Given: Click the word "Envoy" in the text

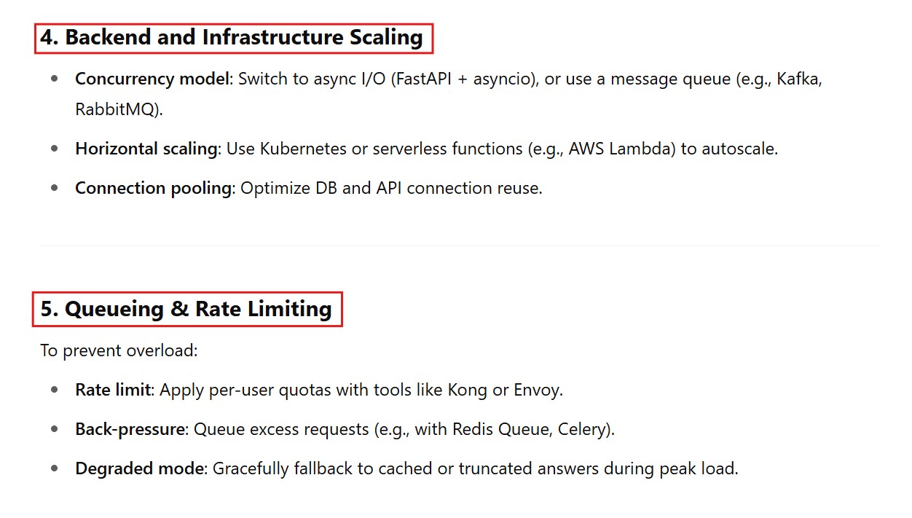Looking at the screenshot, I should 536,390.
